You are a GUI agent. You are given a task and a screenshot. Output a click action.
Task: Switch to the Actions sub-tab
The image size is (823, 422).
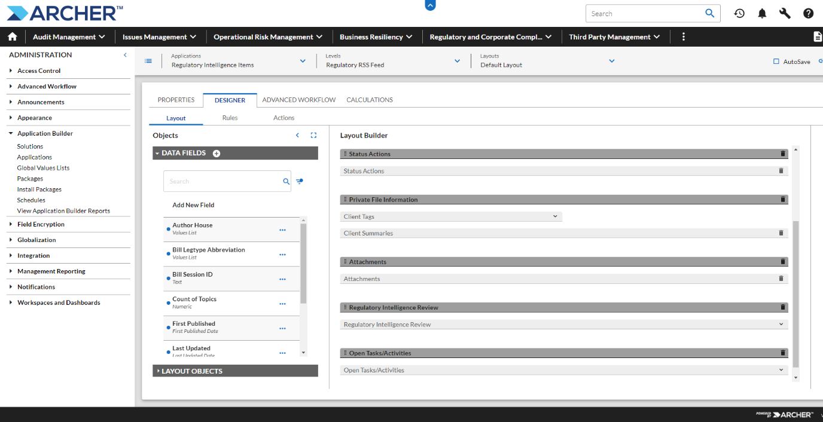284,118
